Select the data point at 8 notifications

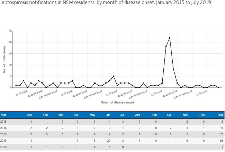173,70
